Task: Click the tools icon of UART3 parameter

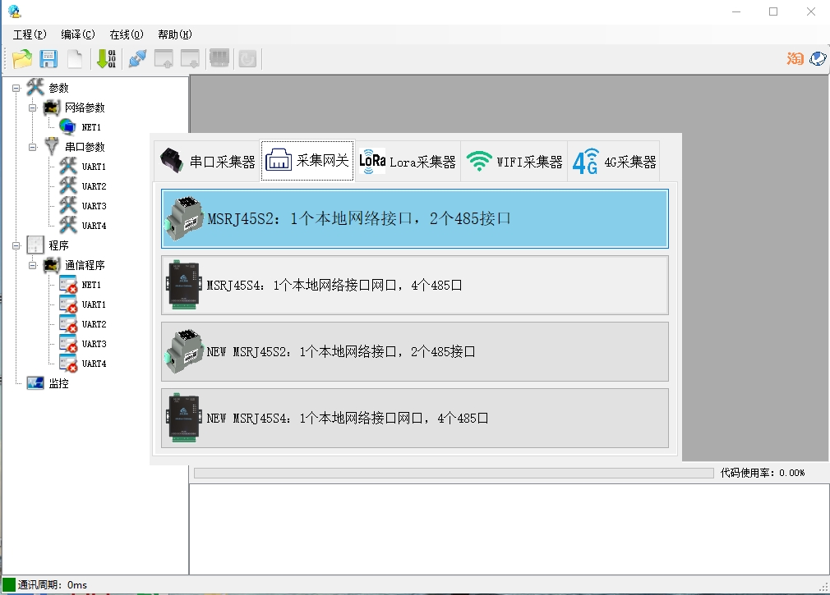Action: (67, 205)
